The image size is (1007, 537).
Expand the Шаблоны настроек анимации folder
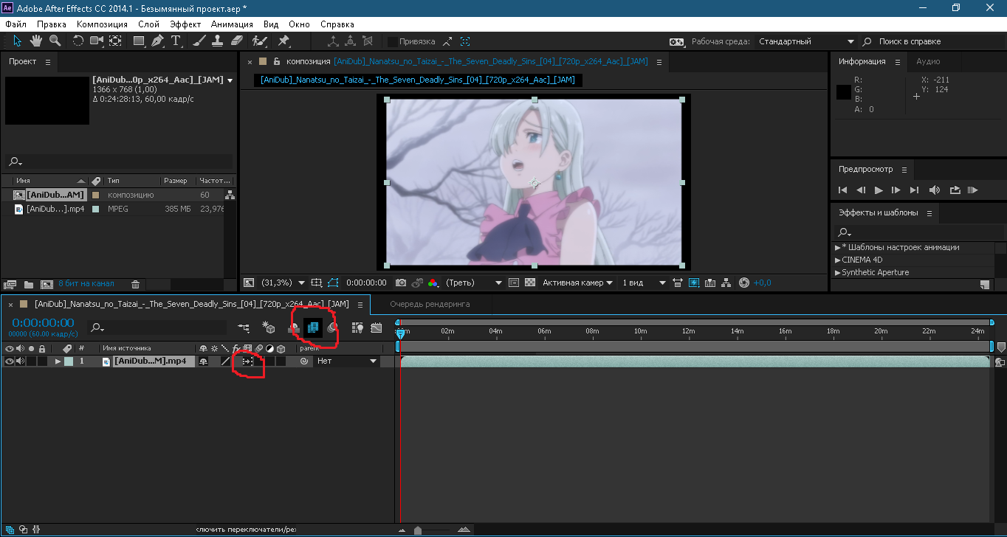(x=838, y=247)
